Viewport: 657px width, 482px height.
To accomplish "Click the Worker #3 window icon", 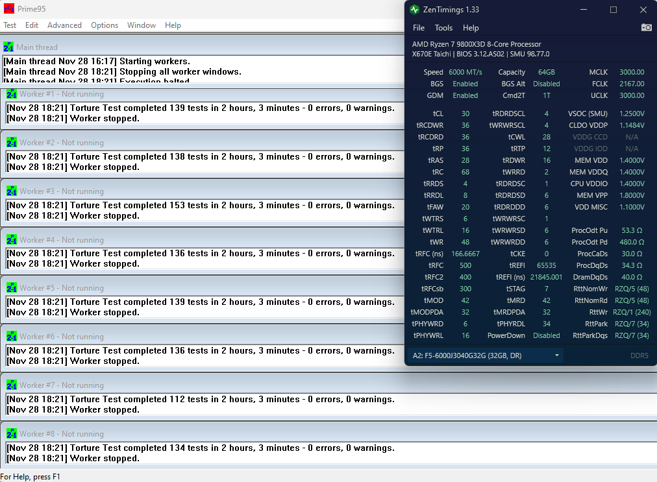I will click(x=11, y=191).
